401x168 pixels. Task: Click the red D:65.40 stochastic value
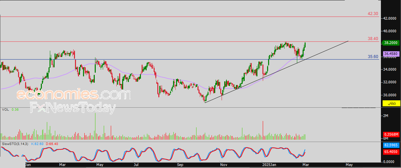click(52, 144)
